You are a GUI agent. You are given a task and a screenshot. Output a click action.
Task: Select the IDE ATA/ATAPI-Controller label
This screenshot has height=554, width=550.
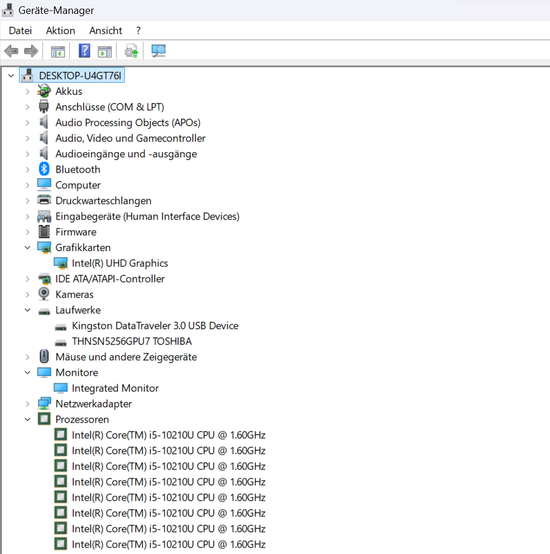(110, 279)
